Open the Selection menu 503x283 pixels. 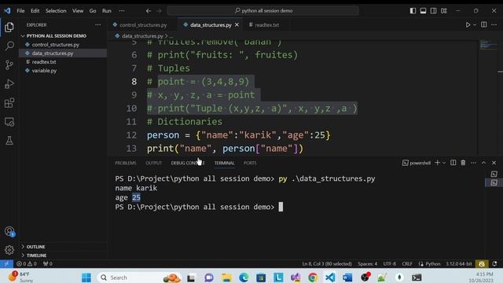point(56,10)
